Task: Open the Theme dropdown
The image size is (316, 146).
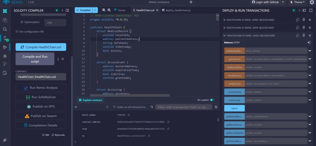Action: 298,2
